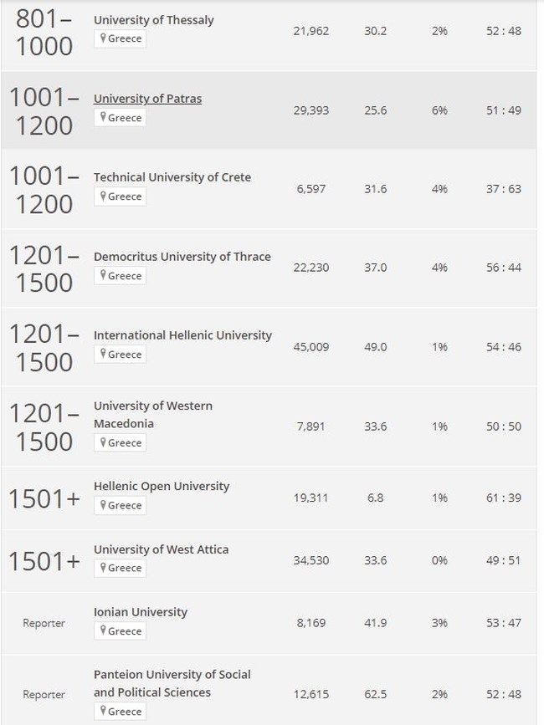Click location pin under Technical University of Crete
Screen dimensions: 544x725
(x=103, y=196)
